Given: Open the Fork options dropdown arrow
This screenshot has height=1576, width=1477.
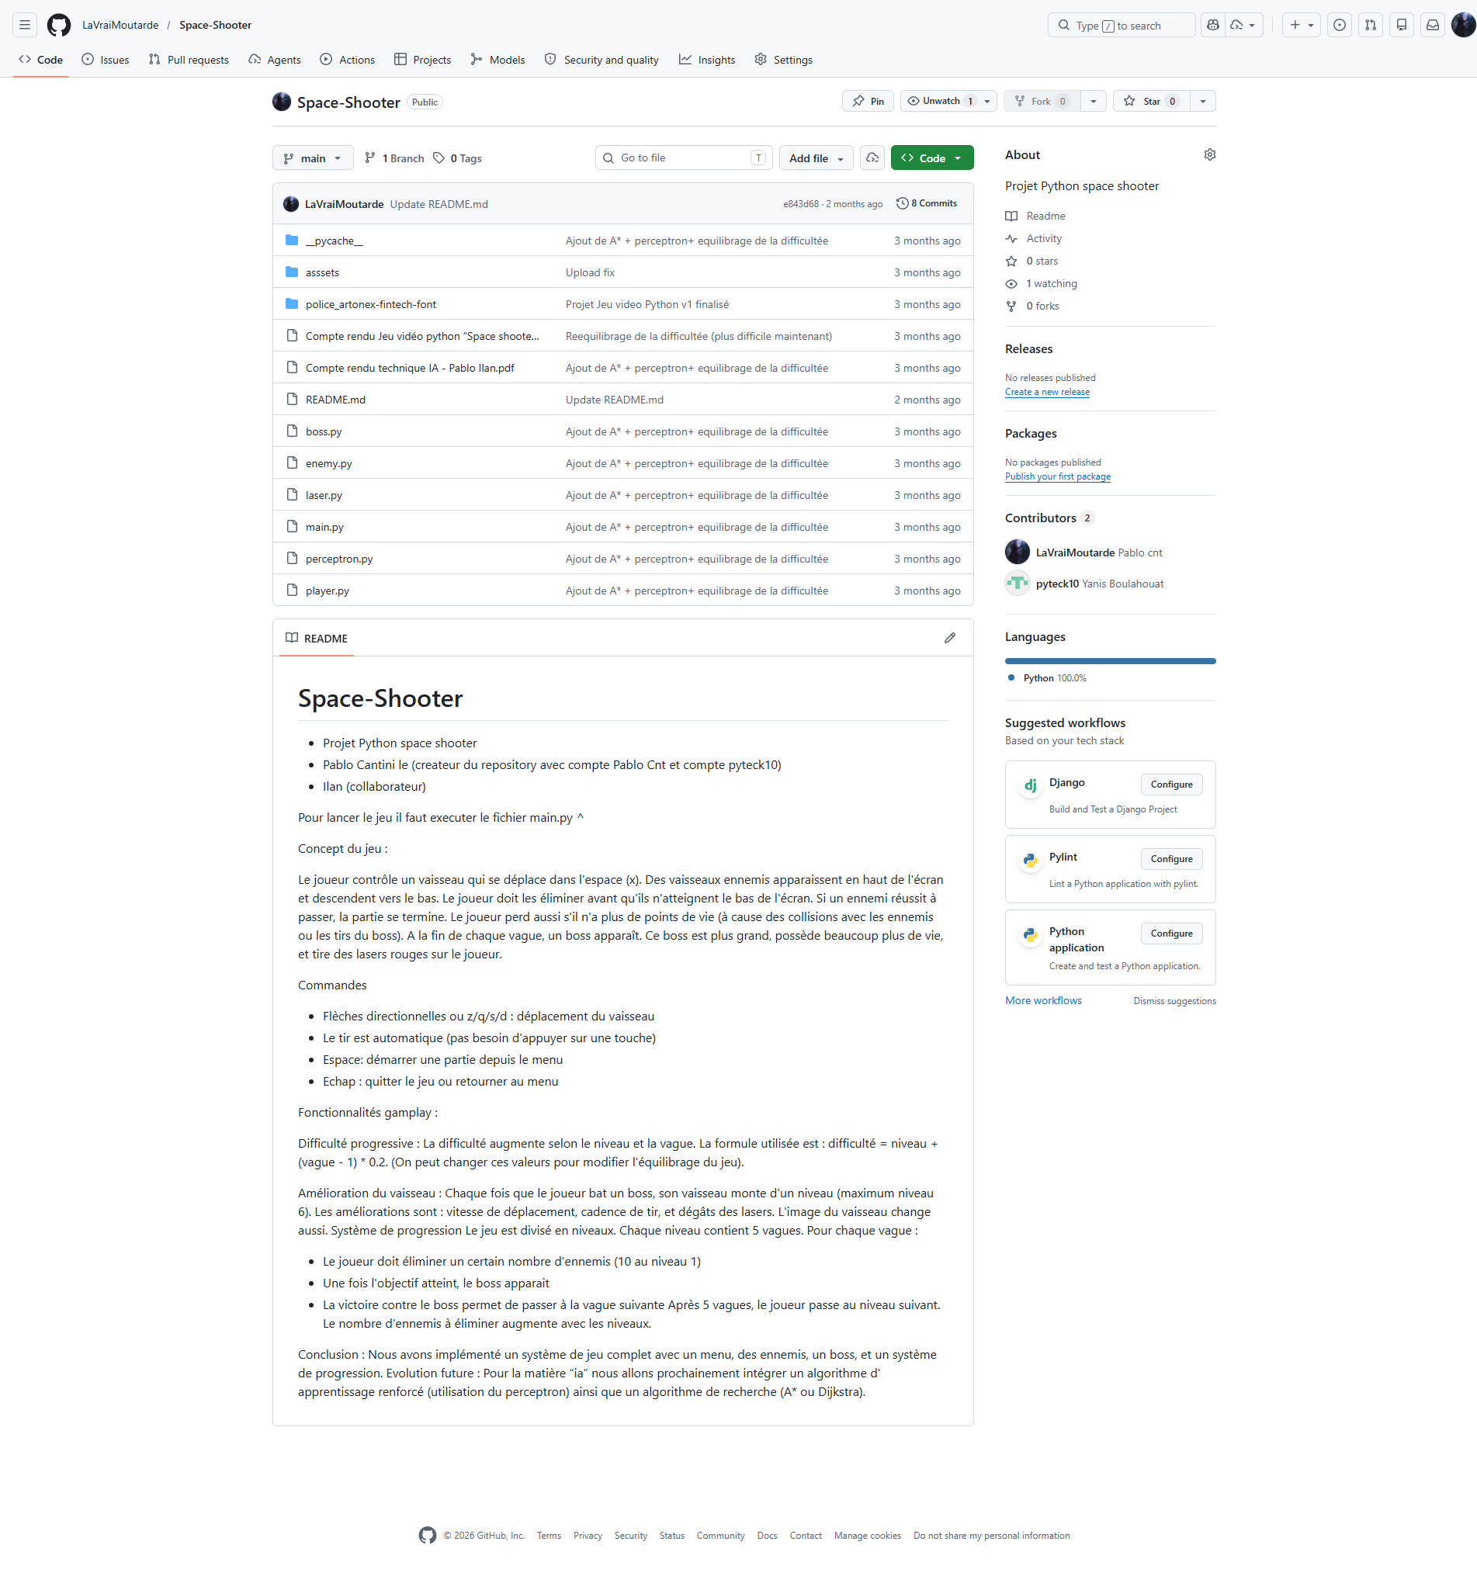Looking at the screenshot, I should [x=1094, y=102].
